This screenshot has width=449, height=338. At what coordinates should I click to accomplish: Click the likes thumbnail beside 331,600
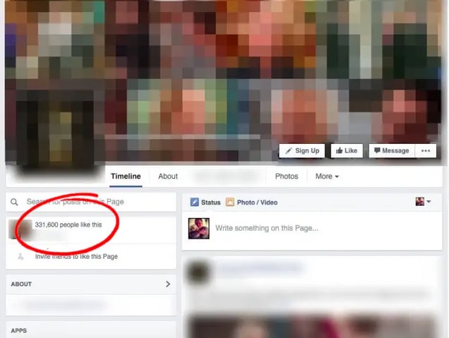tap(20, 229)
